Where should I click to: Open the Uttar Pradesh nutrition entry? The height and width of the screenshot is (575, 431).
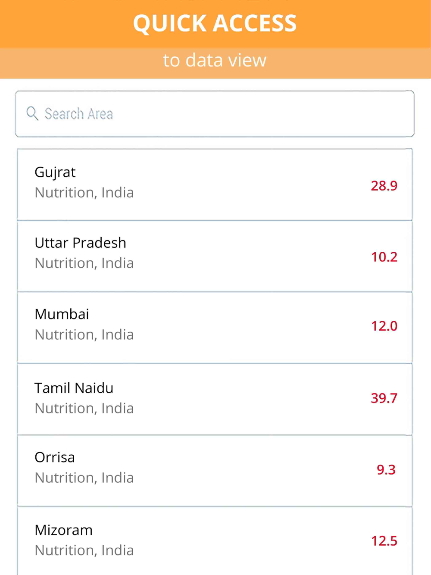215,256
